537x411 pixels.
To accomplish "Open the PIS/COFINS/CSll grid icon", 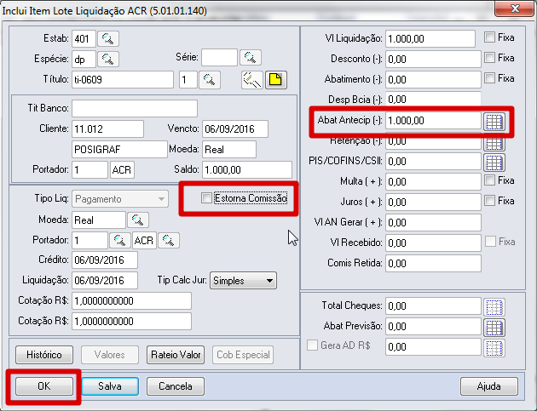I will [x=494, y=163].
